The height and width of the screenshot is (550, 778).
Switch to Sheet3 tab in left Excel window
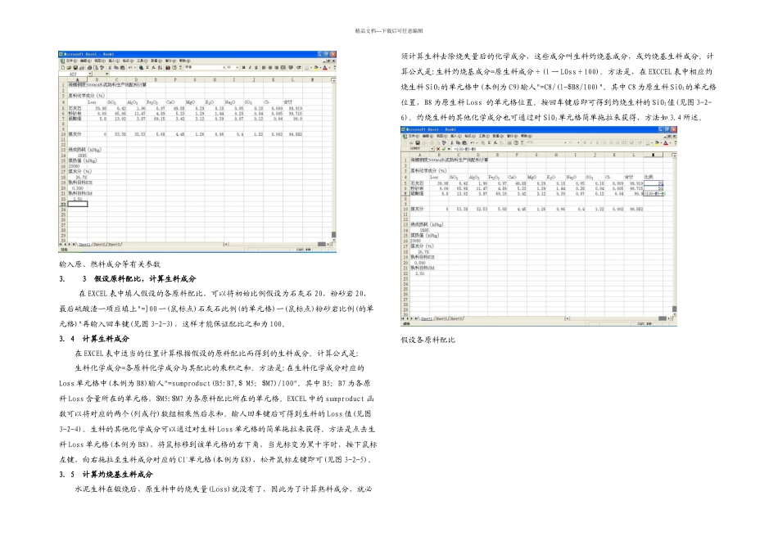(115, 244)
